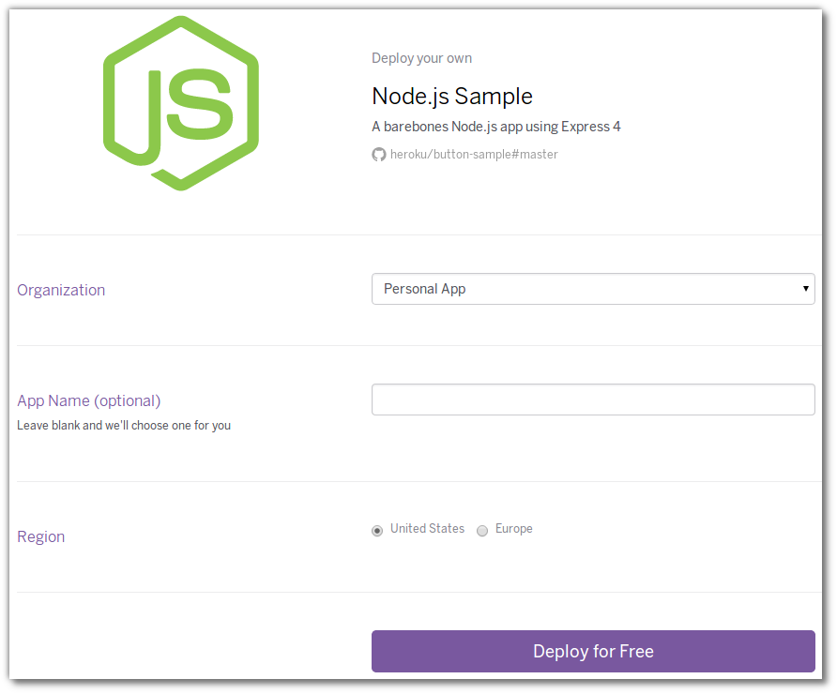Click the 'Deploy your own' text
The image size is (837, 694).
click(421, 58)
